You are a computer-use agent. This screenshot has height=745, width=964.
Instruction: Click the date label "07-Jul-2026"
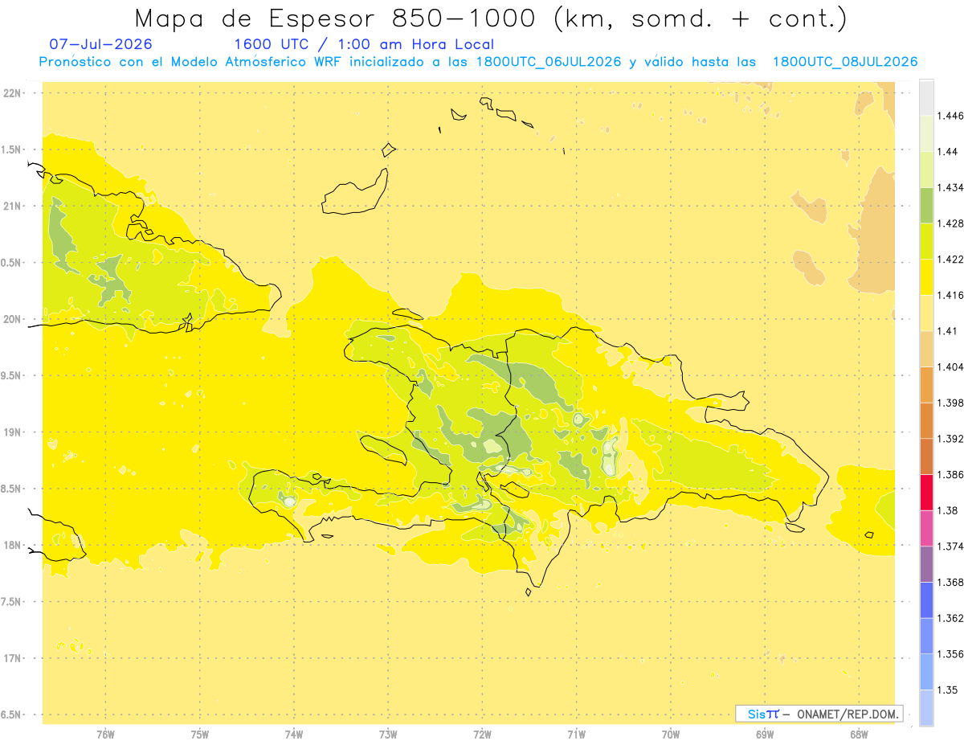point(100,45)
